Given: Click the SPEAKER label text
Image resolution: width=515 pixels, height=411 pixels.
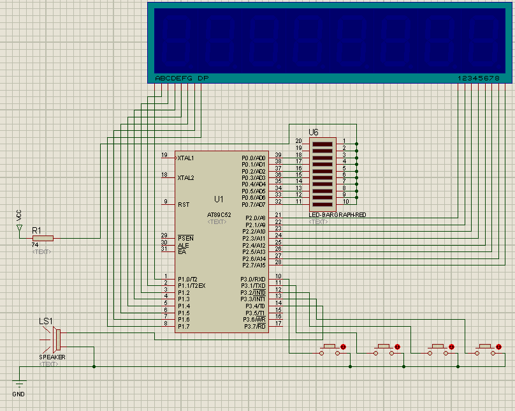Looking at the screenshot, I should (52, 357).
